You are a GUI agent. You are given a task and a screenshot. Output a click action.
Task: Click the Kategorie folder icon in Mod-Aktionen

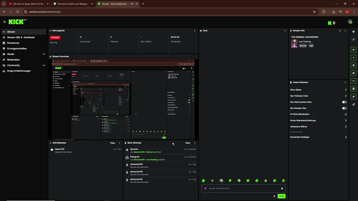(x=127, y=157)
